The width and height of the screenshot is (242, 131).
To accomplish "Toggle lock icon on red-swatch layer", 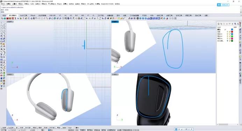I will [x=230, y=32].
